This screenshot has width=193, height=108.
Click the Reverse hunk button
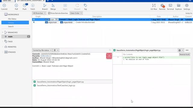(185, 54)
